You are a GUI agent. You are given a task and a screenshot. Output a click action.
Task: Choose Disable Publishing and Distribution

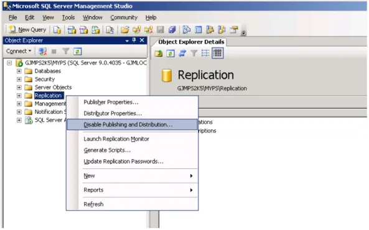133,125
